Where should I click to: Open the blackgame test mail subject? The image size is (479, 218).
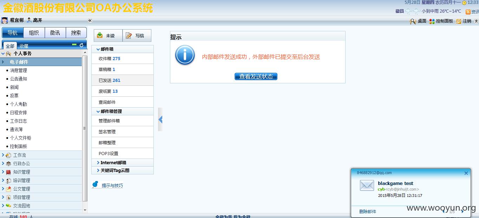[x=395, y=183]
